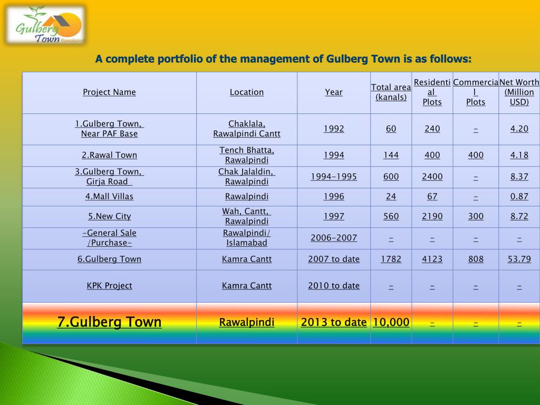Click the Gulberg Town Rawalpindi logo
The height and width of the screenshot is (405, 540).
coord(45,25)
